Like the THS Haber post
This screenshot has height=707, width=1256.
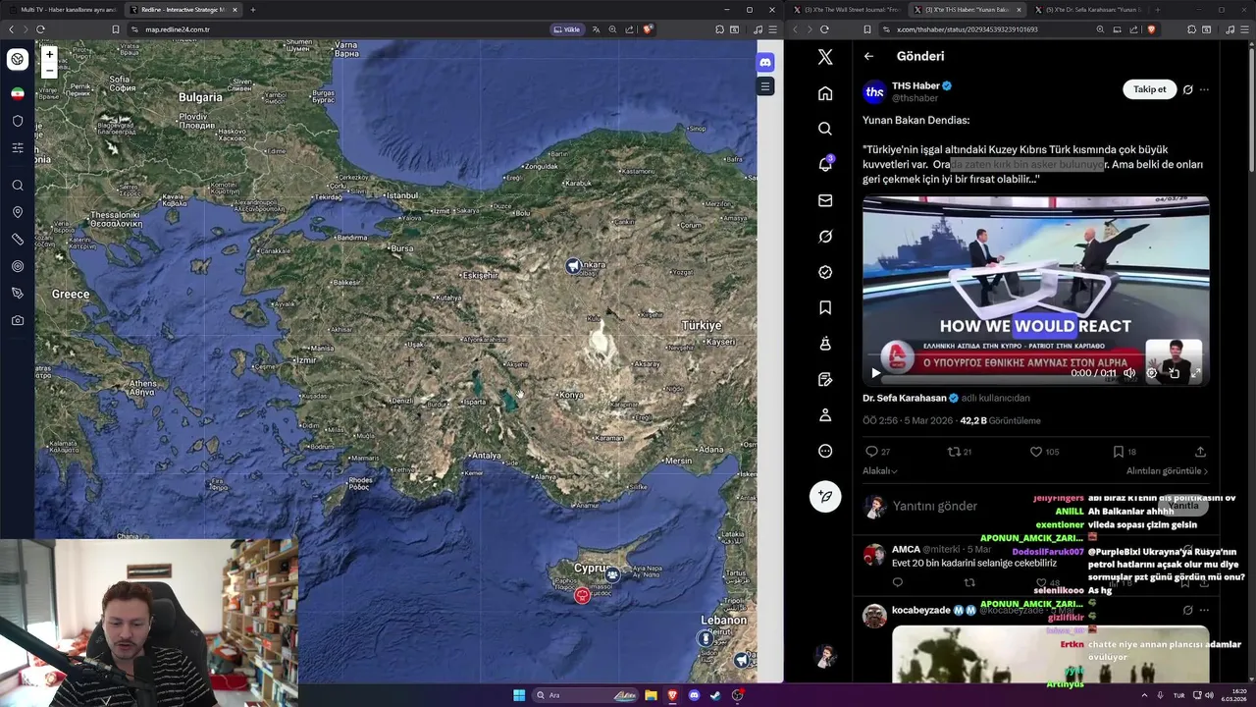tap(1035, 452)
